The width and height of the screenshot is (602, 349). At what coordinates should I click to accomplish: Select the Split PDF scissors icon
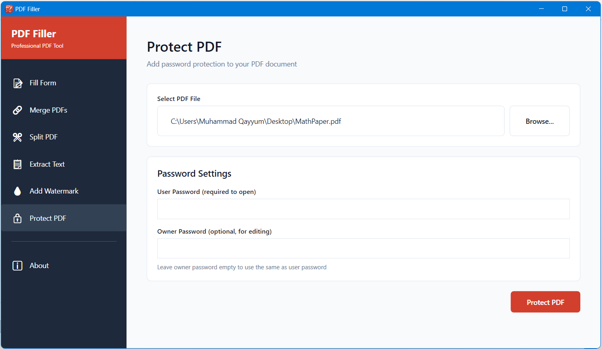click(18, 137)
